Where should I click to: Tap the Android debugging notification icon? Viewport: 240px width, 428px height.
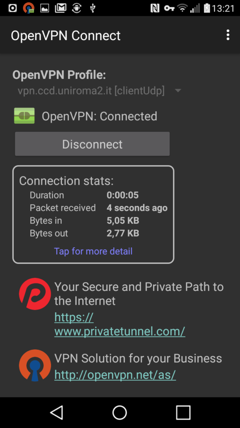[77, 8]
